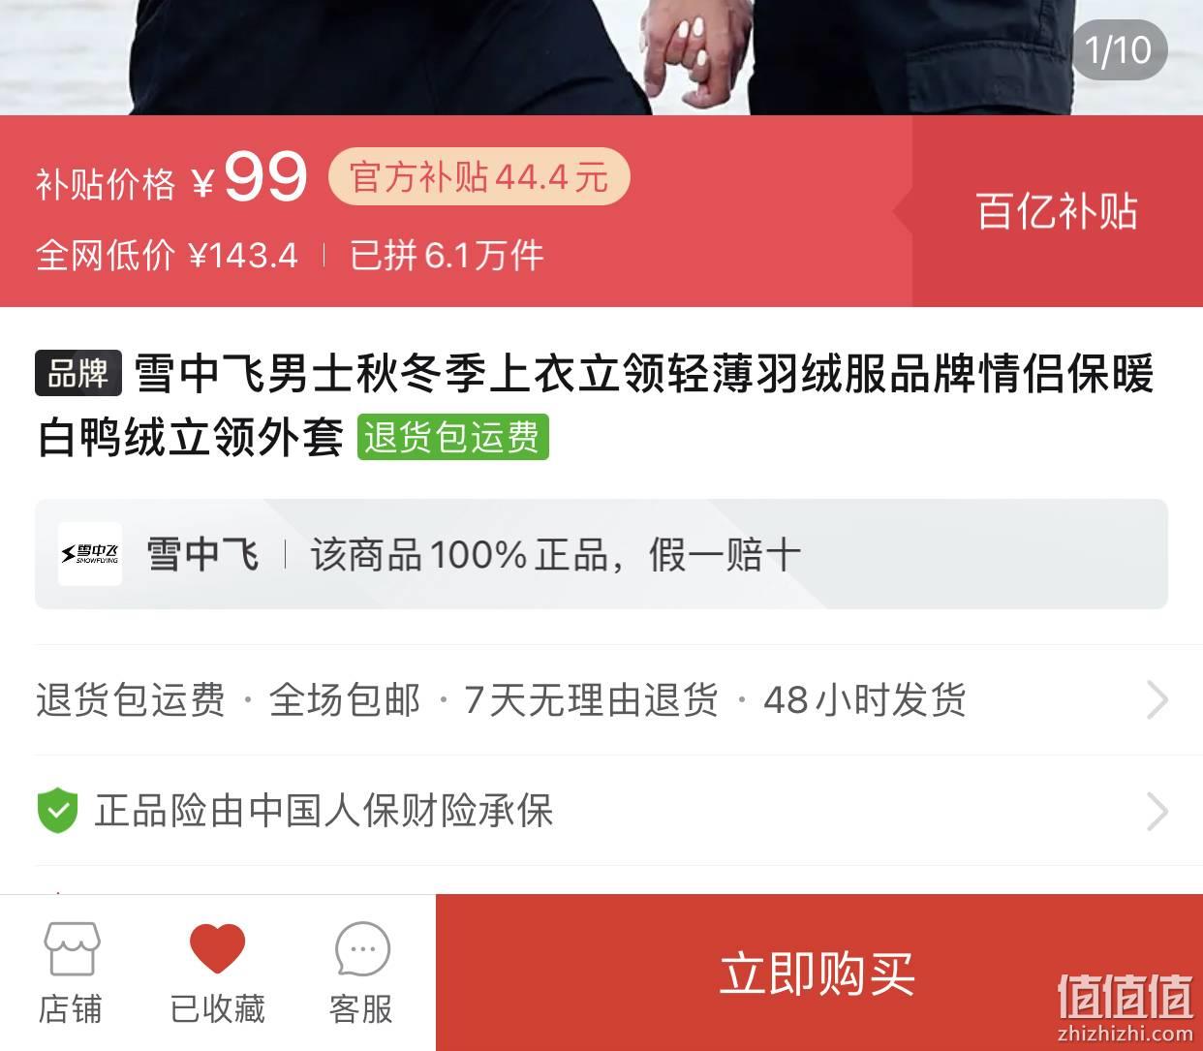
Task: Open the 雪中飞 brand authenticity banner
Action: coord(601,554)
